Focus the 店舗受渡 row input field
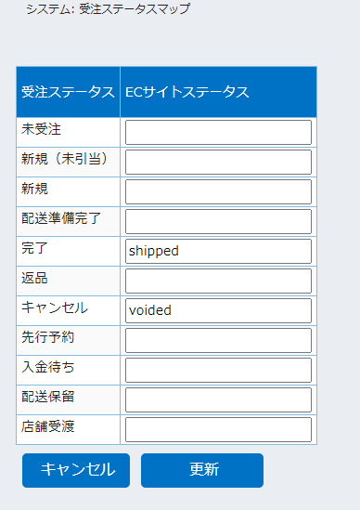This screenshot has width=360, height=510. [x=218, y=430]
